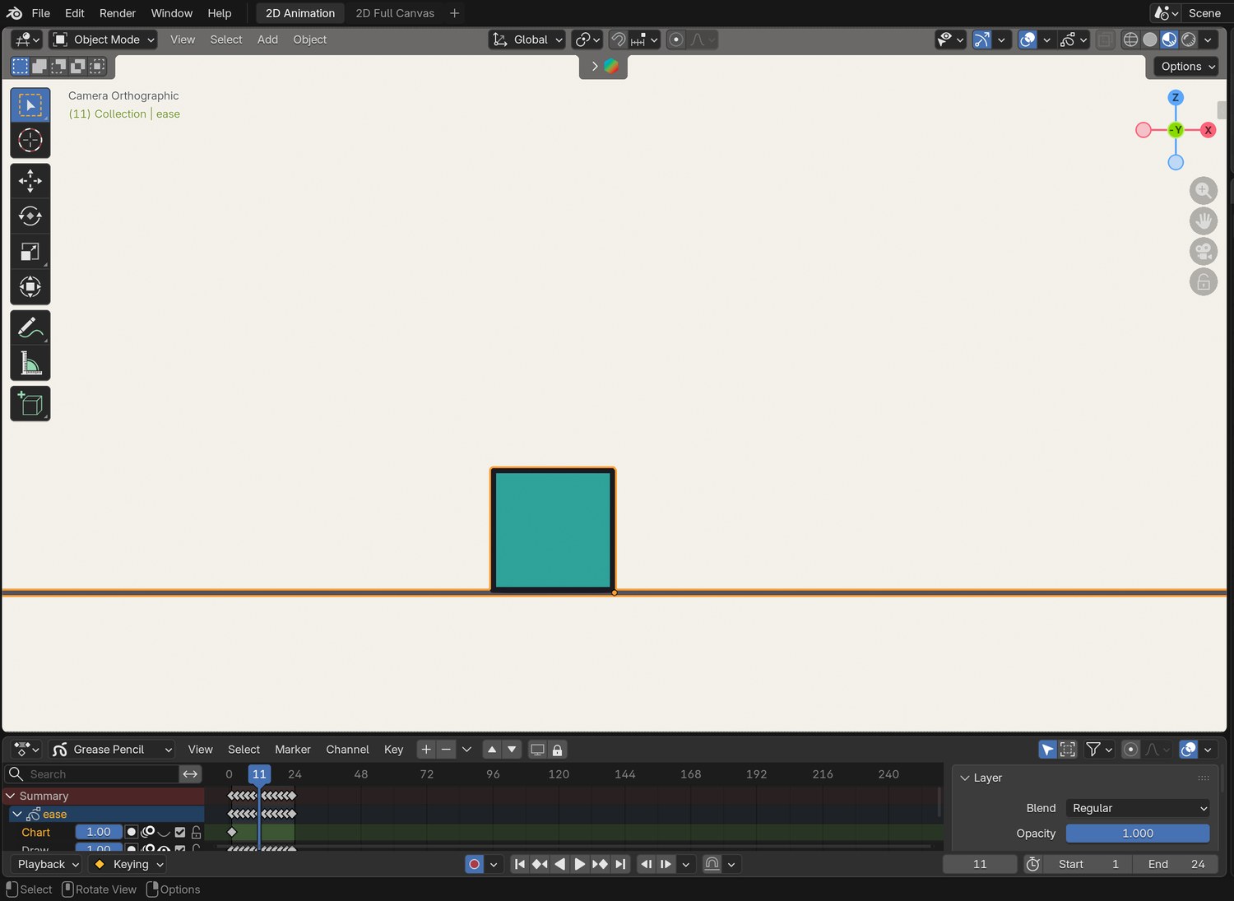Select the Add Cube tool
Screen dimensions: 1234x901
point(30,403)
